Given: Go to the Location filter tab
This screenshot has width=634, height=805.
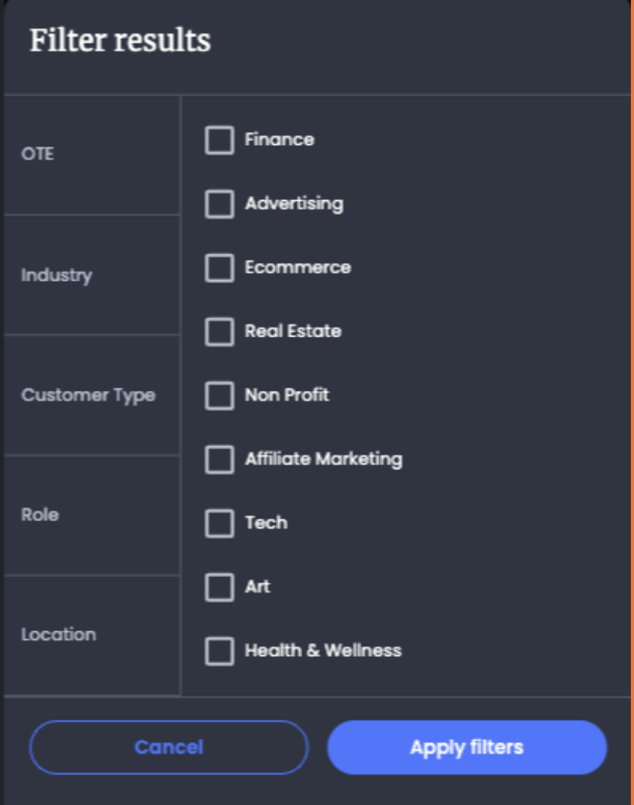Looking at the screenshot, I should click(x=91, y=635).
